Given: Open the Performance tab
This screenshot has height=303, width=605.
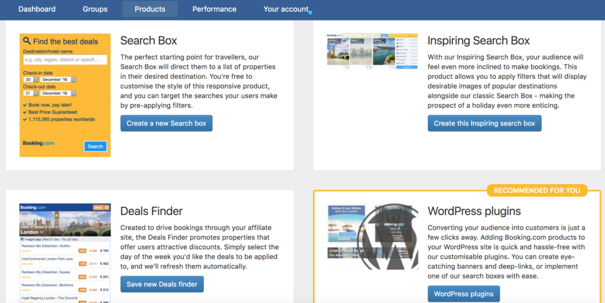Looking at the screenshot, I should [214, 9].
